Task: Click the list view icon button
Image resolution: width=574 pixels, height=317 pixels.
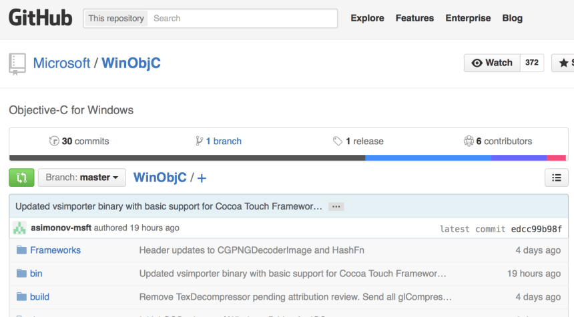Action: (x=556, y=178)
